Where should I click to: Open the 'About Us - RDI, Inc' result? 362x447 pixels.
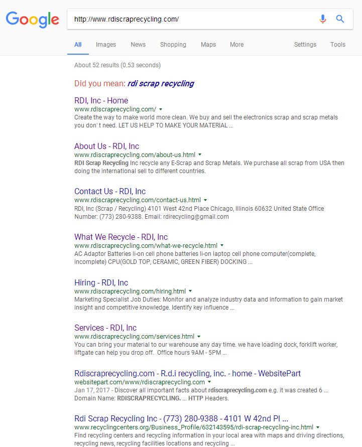coord(106,146)
